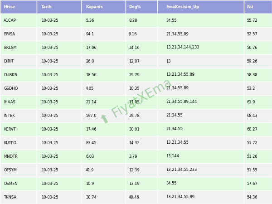Click the Deg% column header
Viewport: 272px width, 204px height.
(x=141, y=7)
